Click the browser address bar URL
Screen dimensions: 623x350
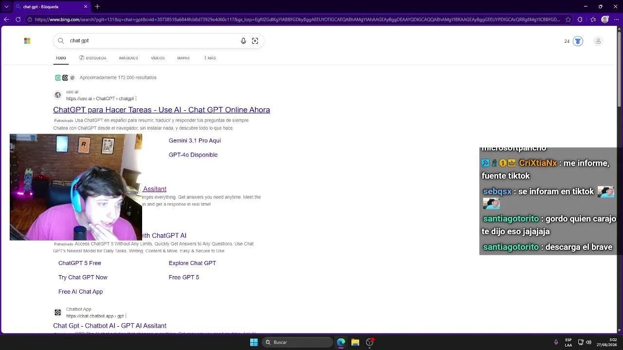click(x=297, y=19)
